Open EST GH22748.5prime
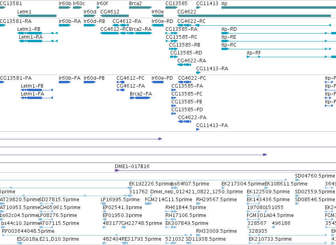The width and height of the screenshot is (336, 245). [142, 223]
